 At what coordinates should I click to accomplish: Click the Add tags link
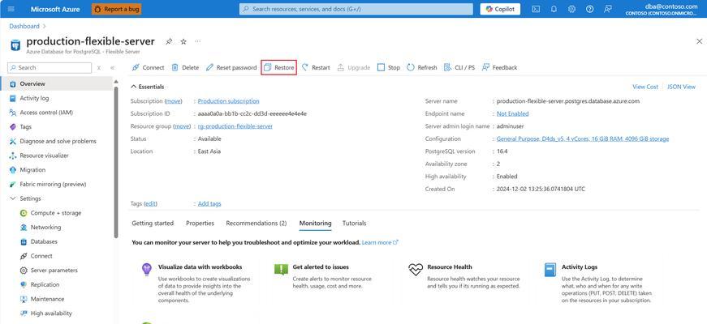[x=209, y=204]
